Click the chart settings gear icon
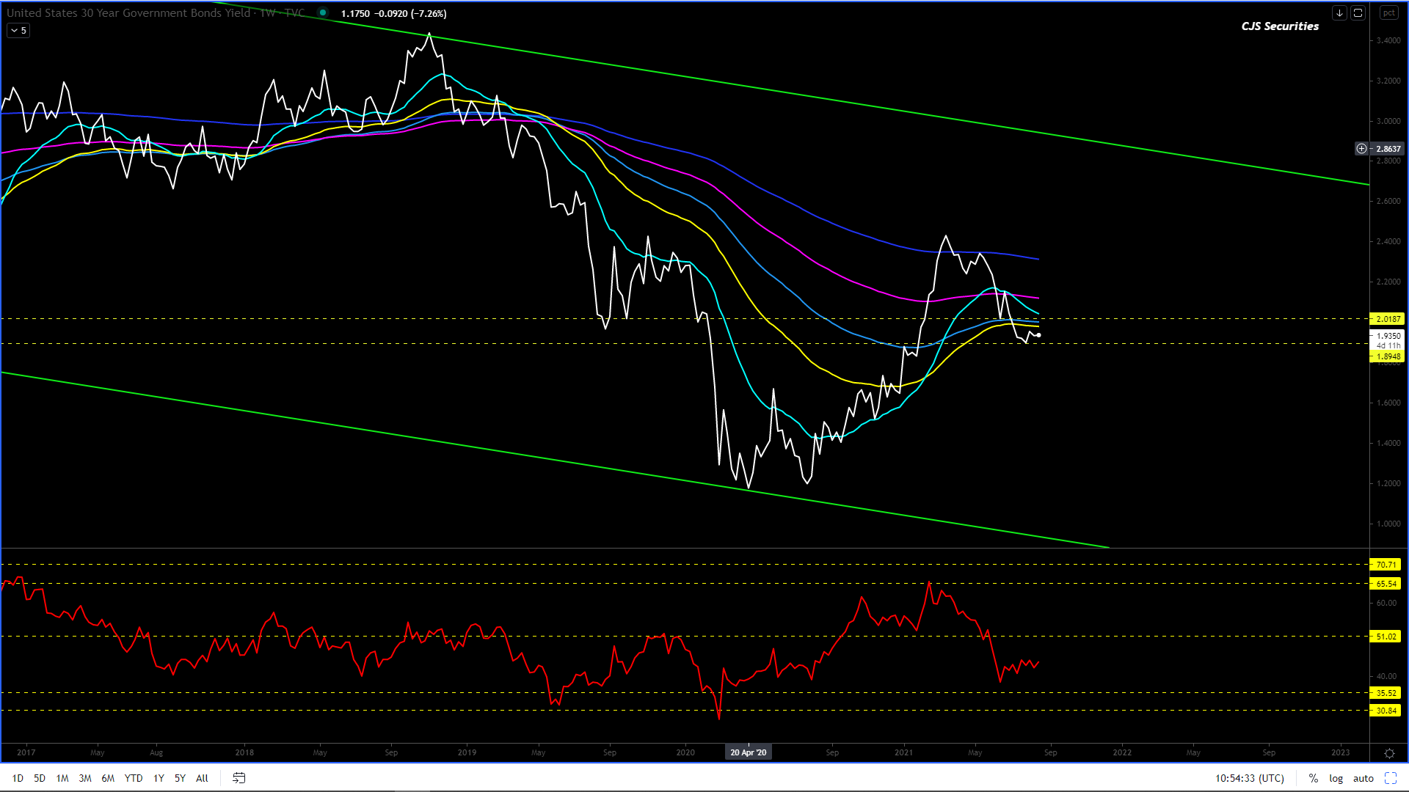1409x792 pixels. (1389, 753)
